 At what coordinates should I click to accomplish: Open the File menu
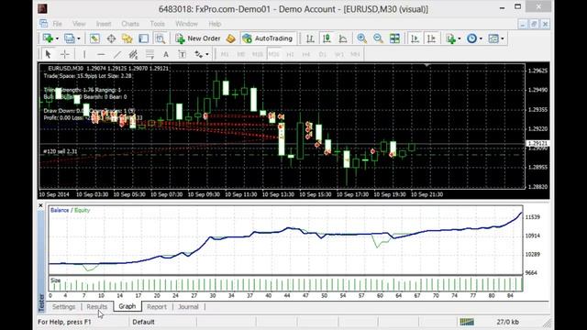[x=57, y=24]
